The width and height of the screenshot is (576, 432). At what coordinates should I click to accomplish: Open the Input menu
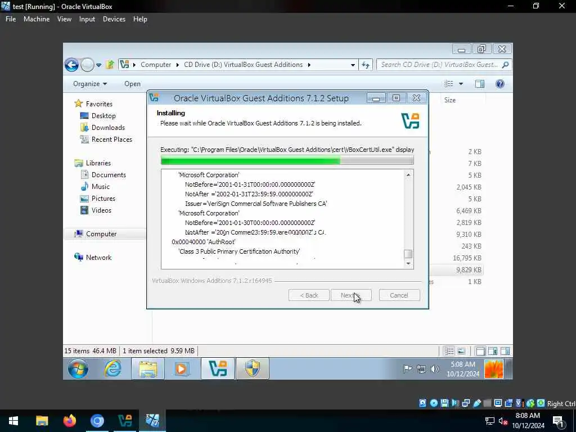pos(87,19)
